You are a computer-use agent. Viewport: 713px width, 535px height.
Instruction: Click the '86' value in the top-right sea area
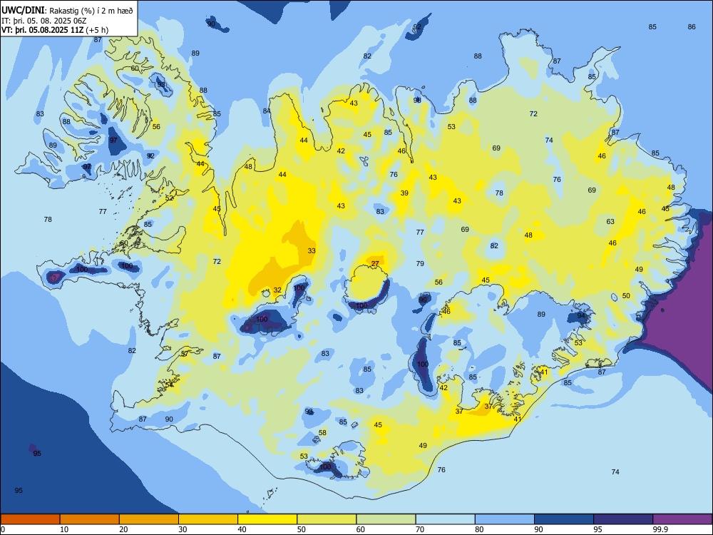point(692,27)
